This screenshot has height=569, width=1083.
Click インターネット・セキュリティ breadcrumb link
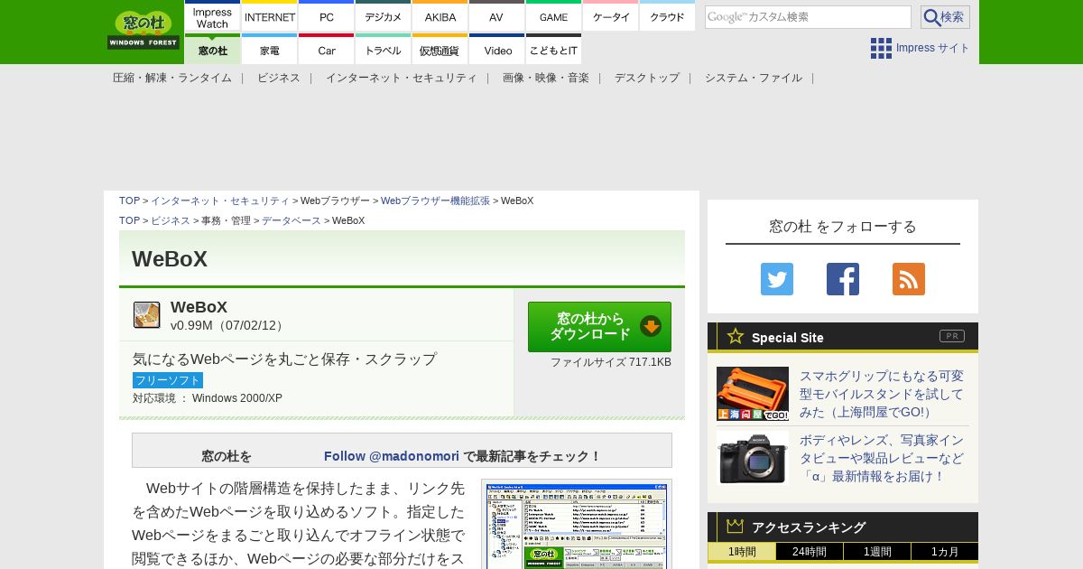[220, 201]
